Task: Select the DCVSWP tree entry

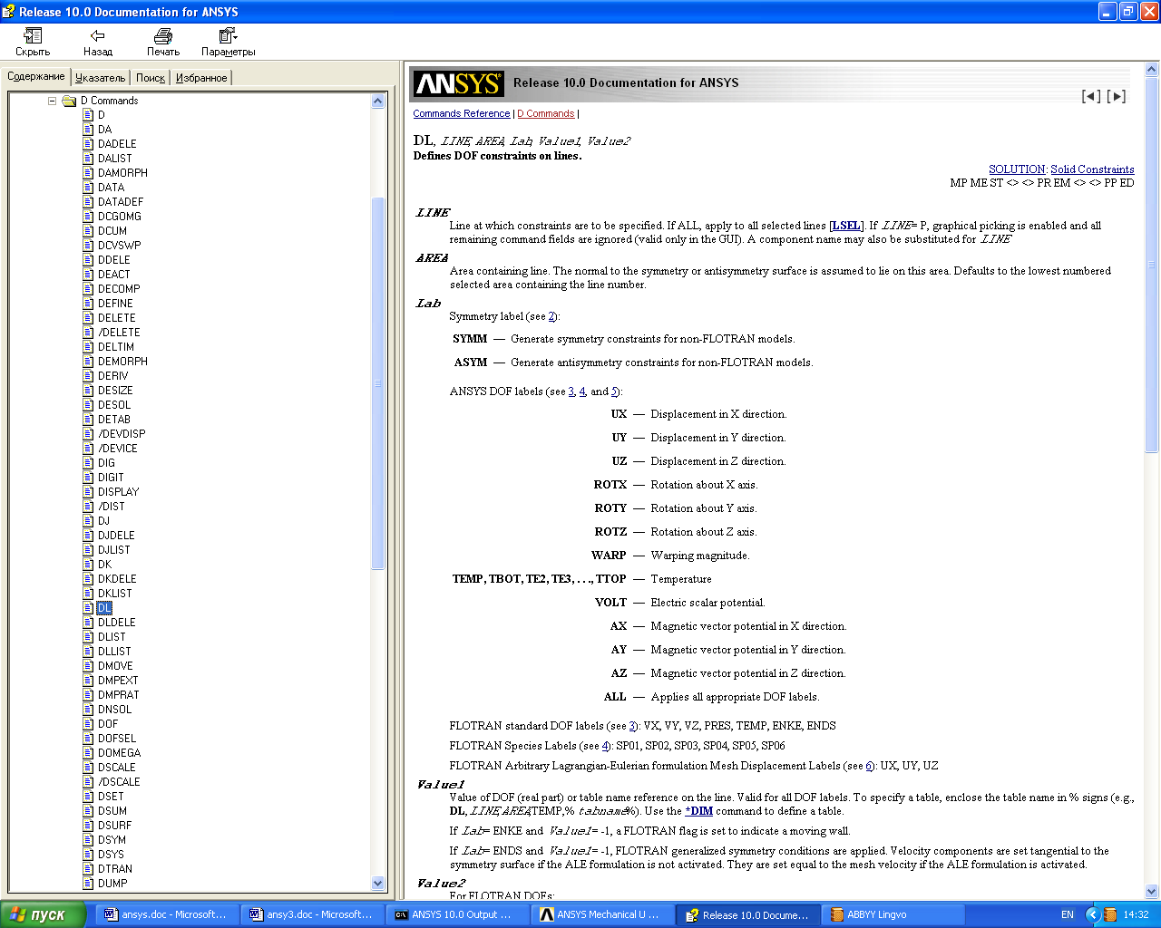Action: click(x=119, y=246)
